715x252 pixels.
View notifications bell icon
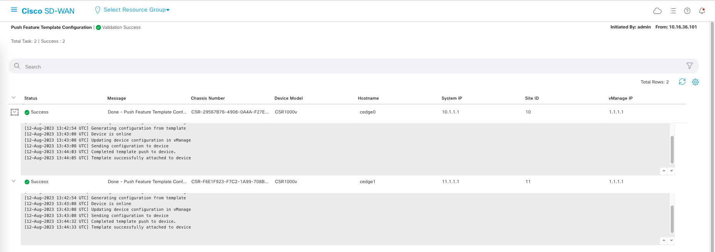tap(702, 11)
